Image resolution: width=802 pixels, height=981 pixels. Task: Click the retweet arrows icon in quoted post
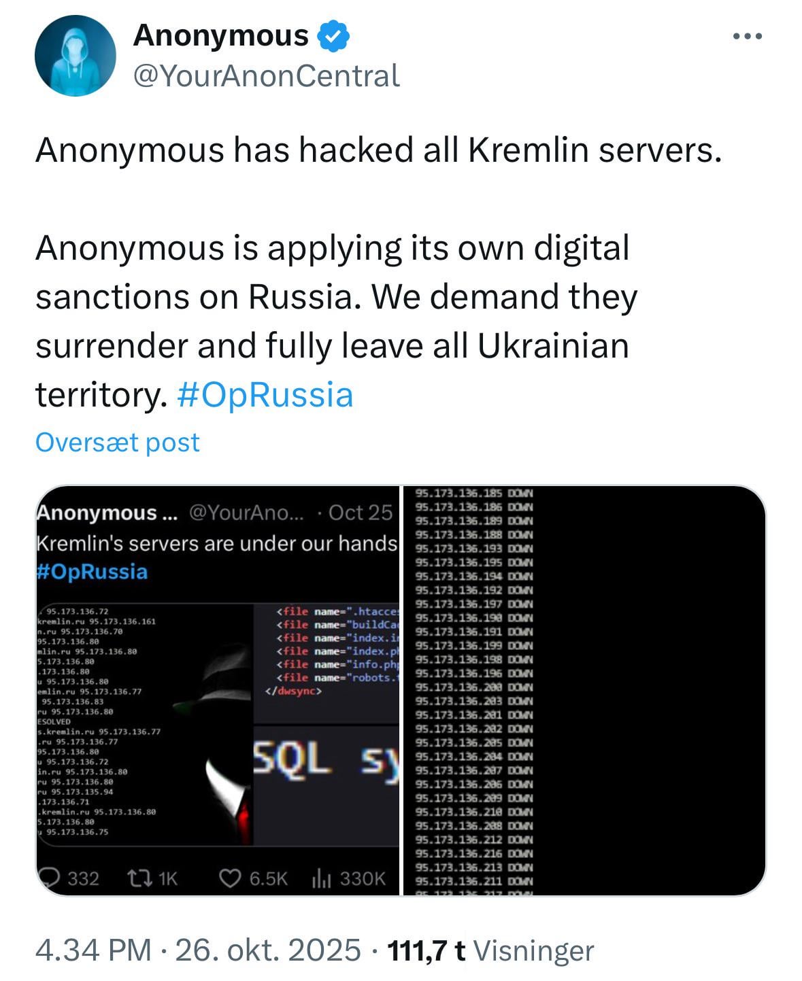pyautogui.click(x=139, y=878)
